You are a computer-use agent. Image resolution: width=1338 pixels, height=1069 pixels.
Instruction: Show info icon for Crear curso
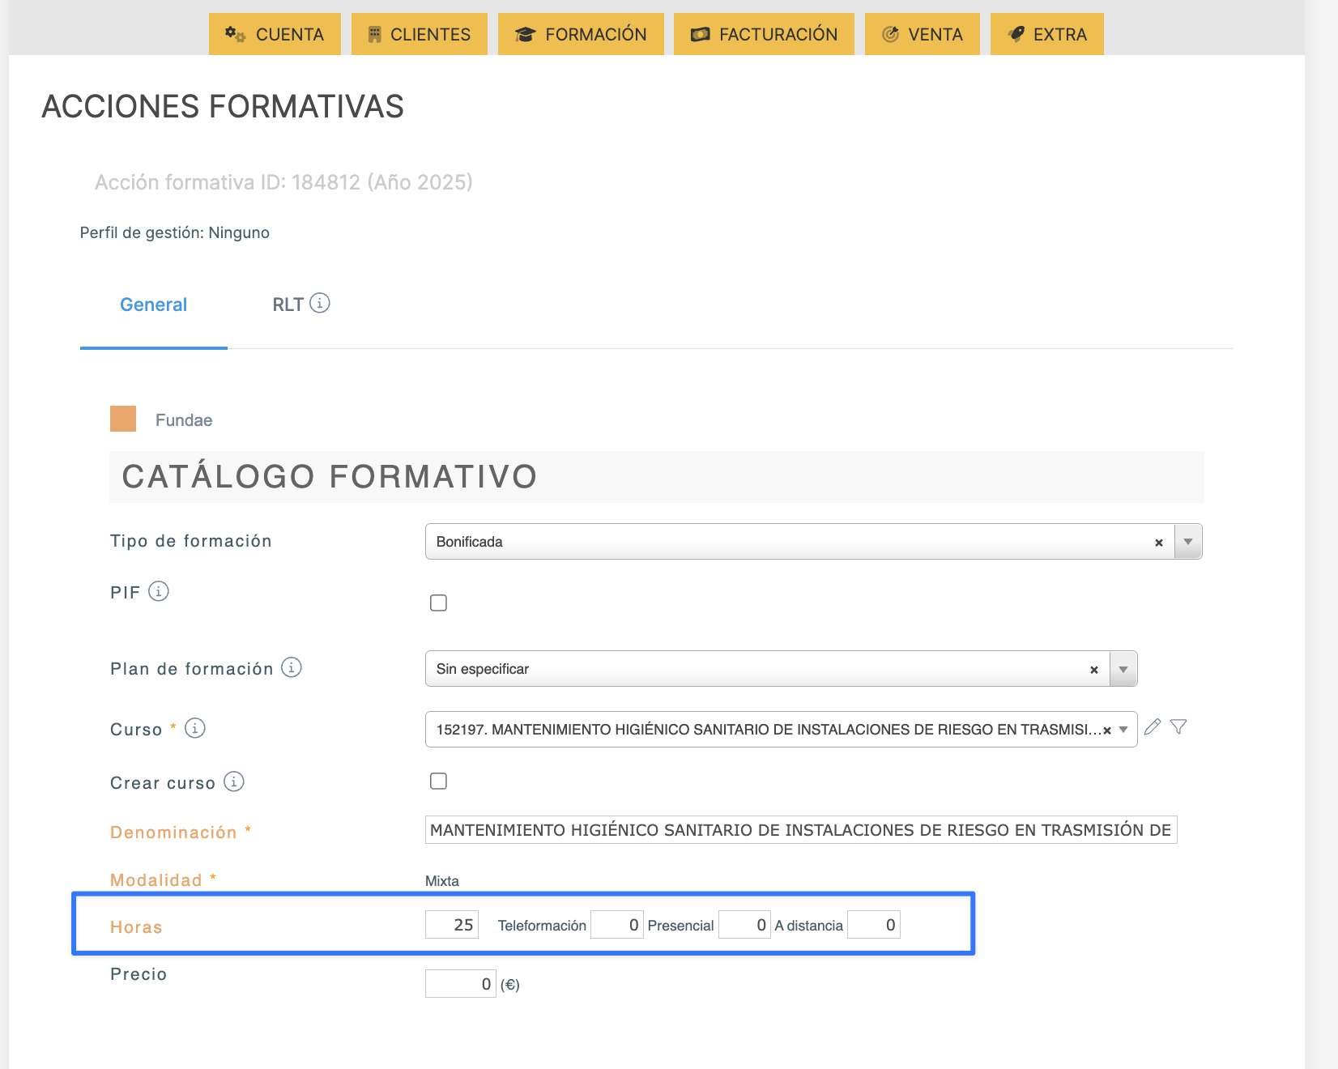234,782
